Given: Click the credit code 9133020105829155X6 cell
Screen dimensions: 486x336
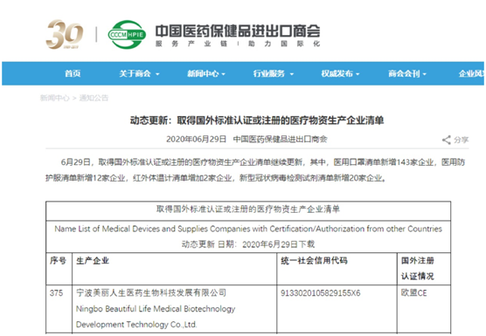Looking at the screenshot, I should pos(337,309).
